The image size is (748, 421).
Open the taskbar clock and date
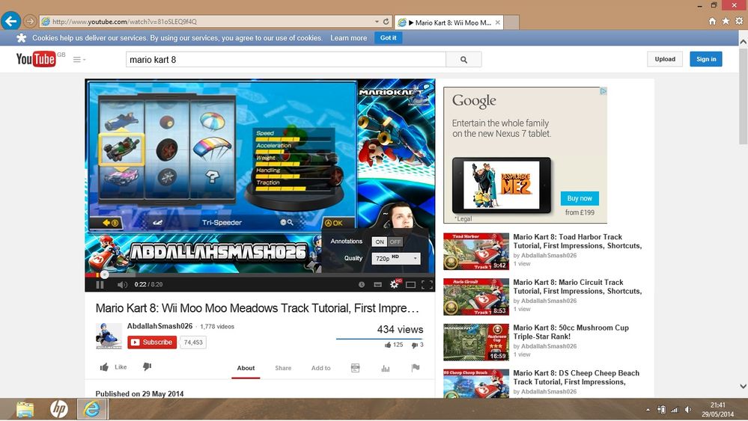(717, 410)
